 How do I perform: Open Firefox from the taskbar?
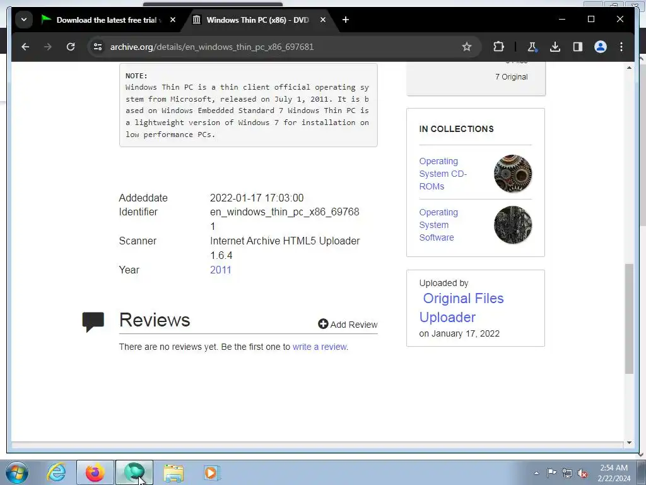(95, 472)
